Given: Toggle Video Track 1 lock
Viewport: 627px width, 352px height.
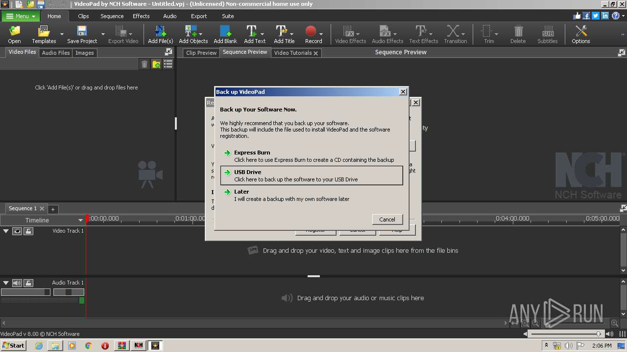Looking at the screenshot, I should tap(28, 231).
